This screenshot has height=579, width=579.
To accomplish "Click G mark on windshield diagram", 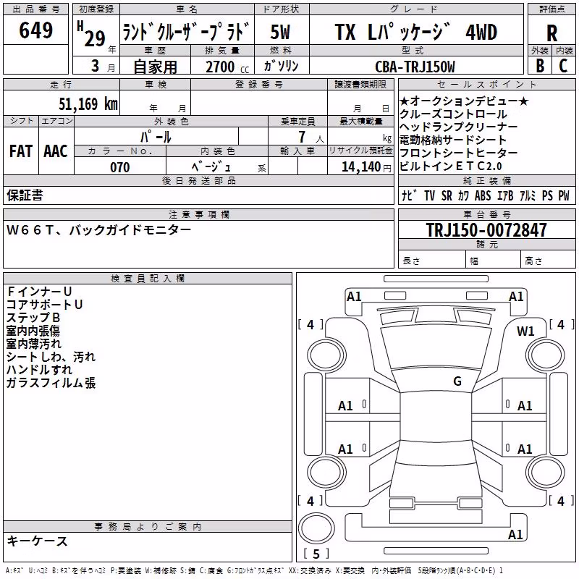I will (457, 381).
